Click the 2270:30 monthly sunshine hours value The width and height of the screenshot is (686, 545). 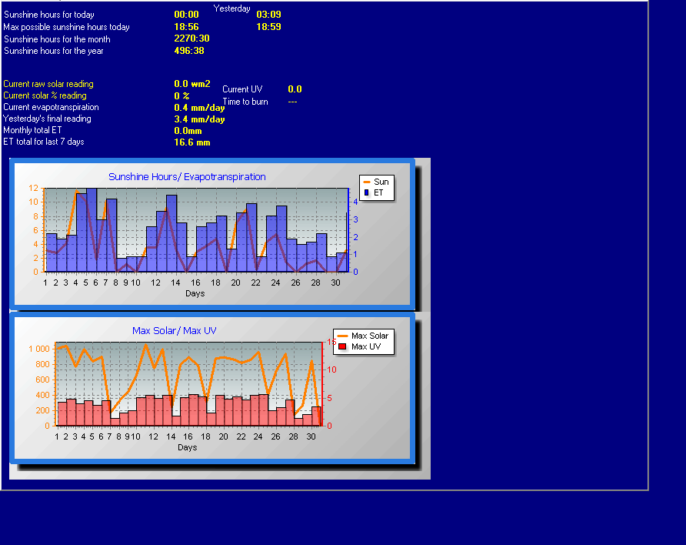click(191, 38)
